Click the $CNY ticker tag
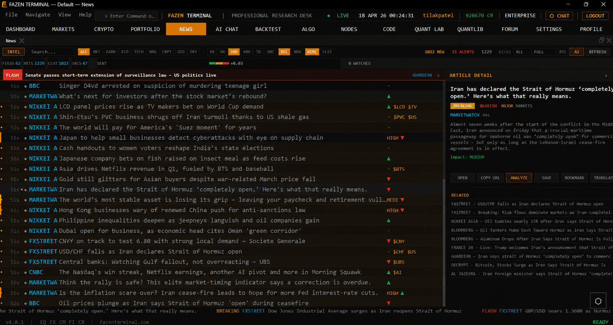This screenshot has width=613, height=325. coord(399,241)
